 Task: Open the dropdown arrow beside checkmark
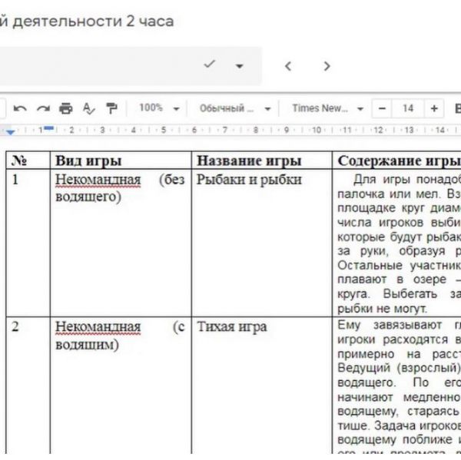[239, 66]
